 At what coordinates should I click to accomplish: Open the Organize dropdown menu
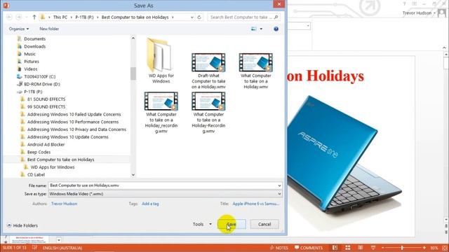[19, 29]
